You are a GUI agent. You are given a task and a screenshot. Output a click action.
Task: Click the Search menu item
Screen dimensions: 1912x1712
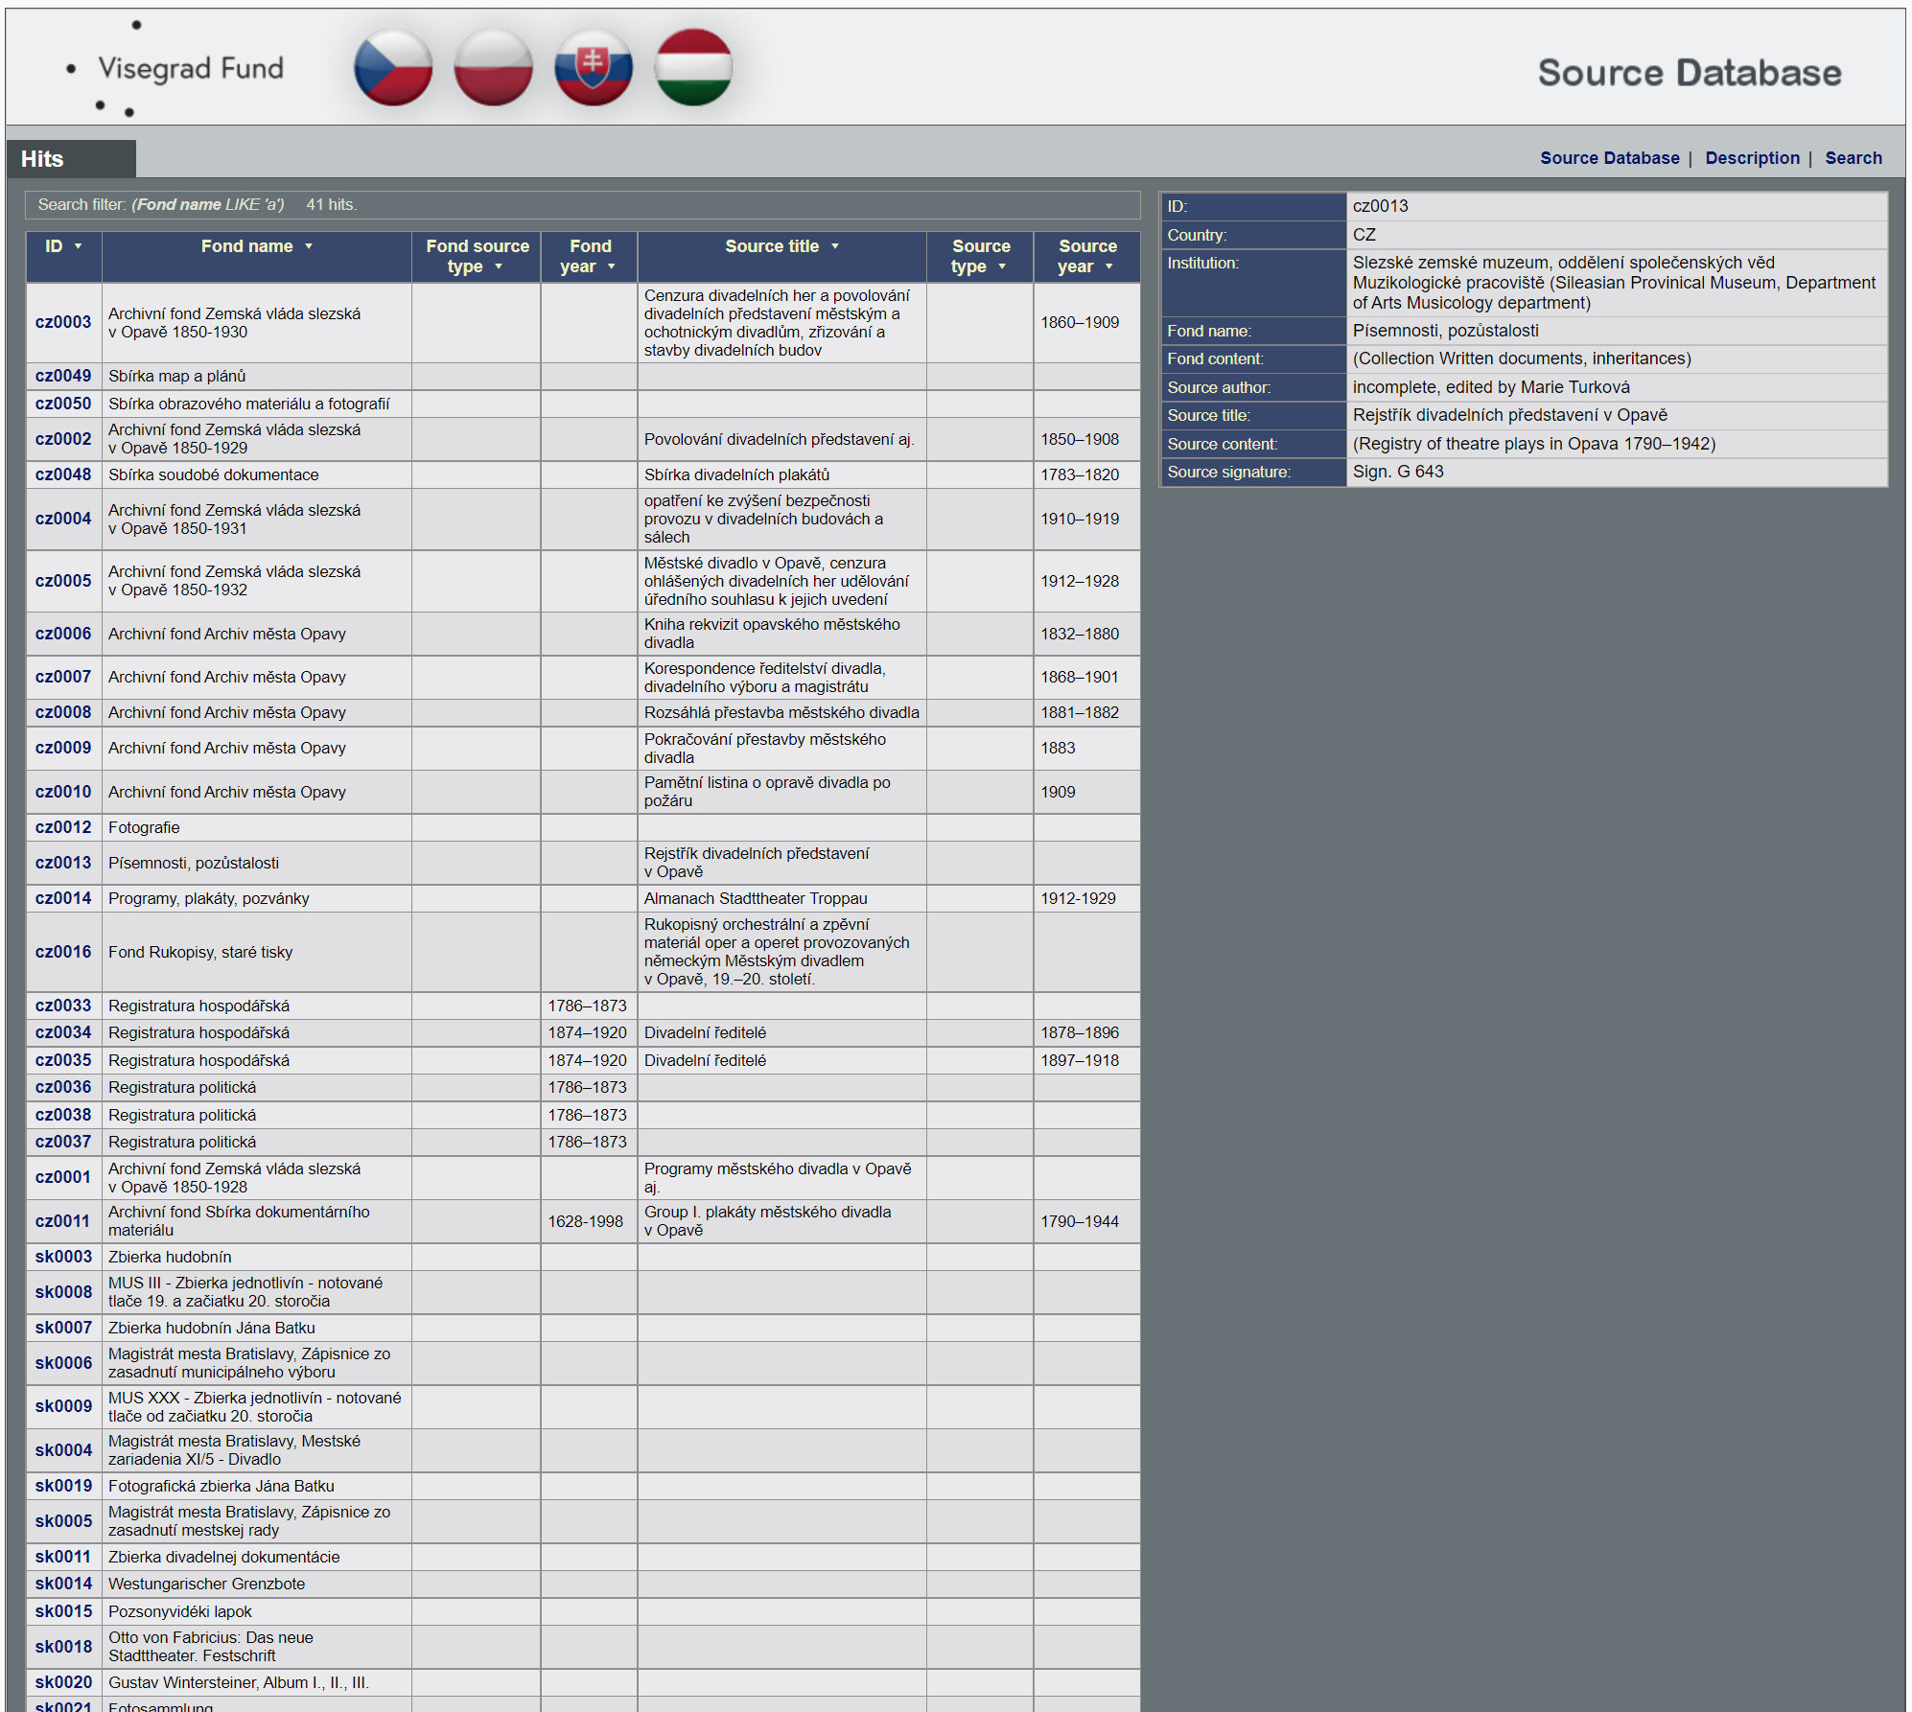pyautogui.click(x=1855, y=158)
